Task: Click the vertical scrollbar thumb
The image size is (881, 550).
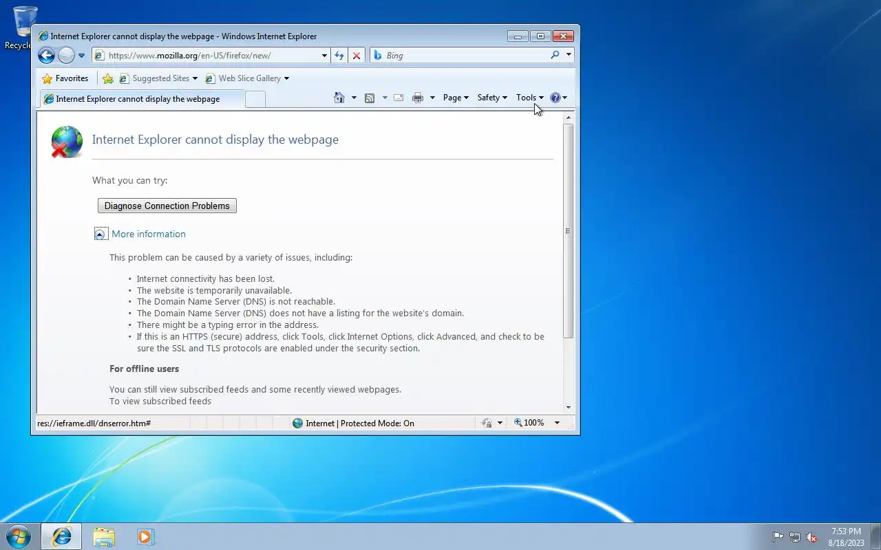Action: pos(568,231)
